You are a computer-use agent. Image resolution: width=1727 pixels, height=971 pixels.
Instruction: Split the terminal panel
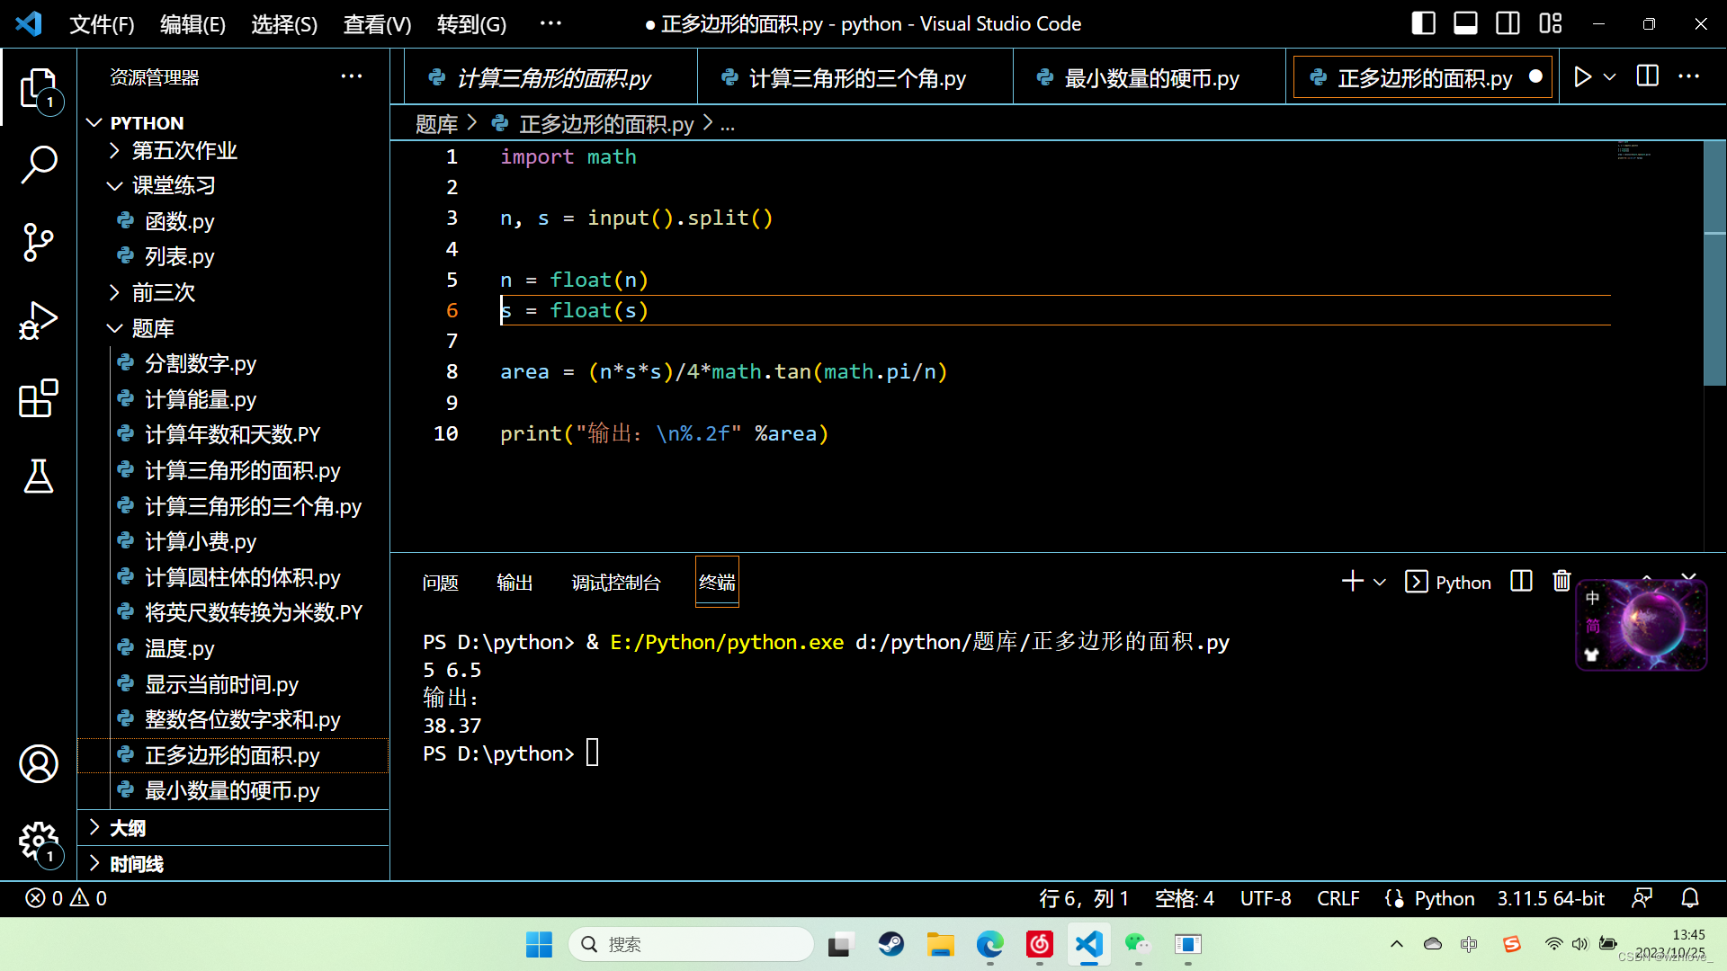[x=1521, y=582]
